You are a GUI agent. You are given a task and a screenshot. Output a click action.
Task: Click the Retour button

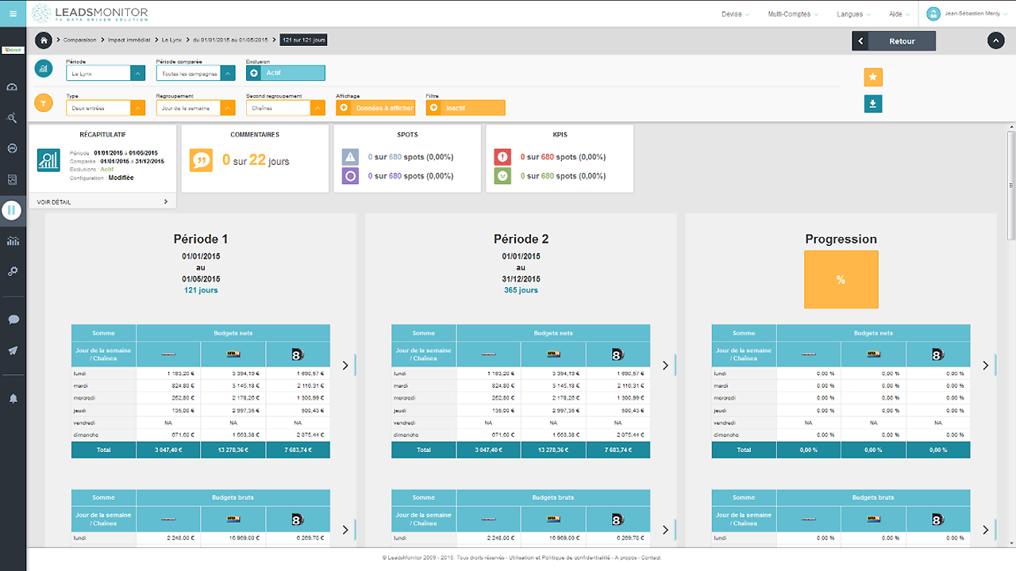point(894,40)
